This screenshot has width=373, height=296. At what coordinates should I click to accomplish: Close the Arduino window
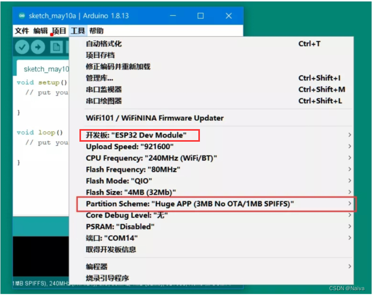tap(229, 16)
